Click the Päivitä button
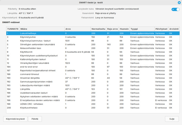182x125 pixels. pyautogui.click(x=35, y=119)
